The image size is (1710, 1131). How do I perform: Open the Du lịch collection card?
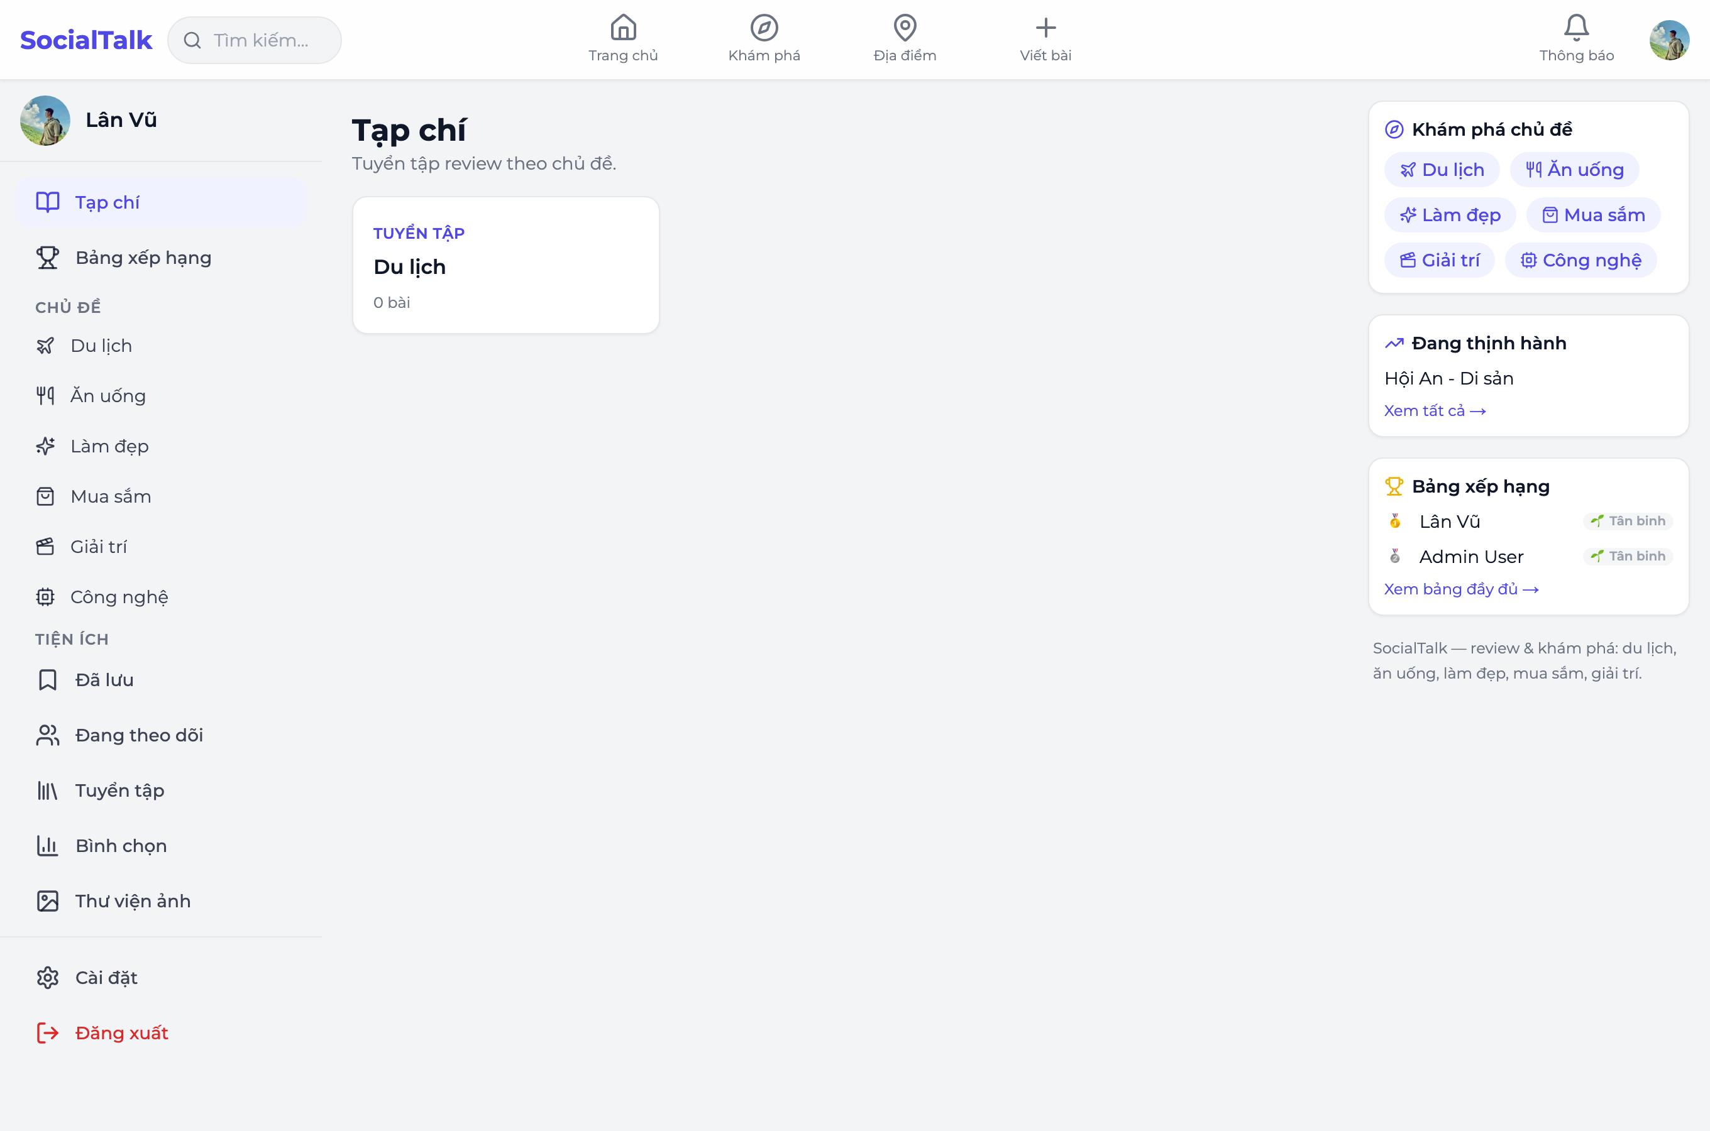coord(506,265)
